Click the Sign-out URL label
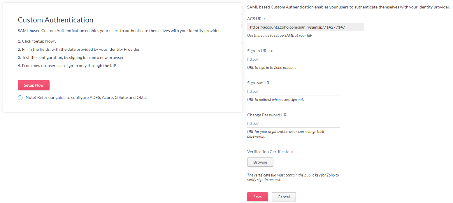Screen dimensions: 453x203 click(259, 83)
